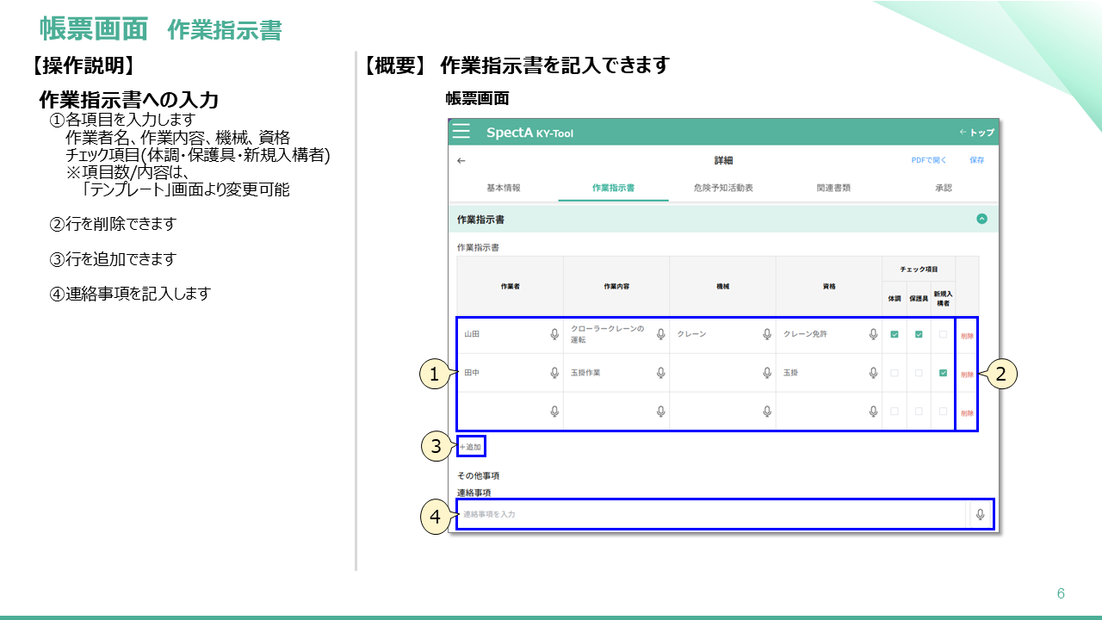Uncheck 体調 checkbox in 山田 row

(894, 334)
